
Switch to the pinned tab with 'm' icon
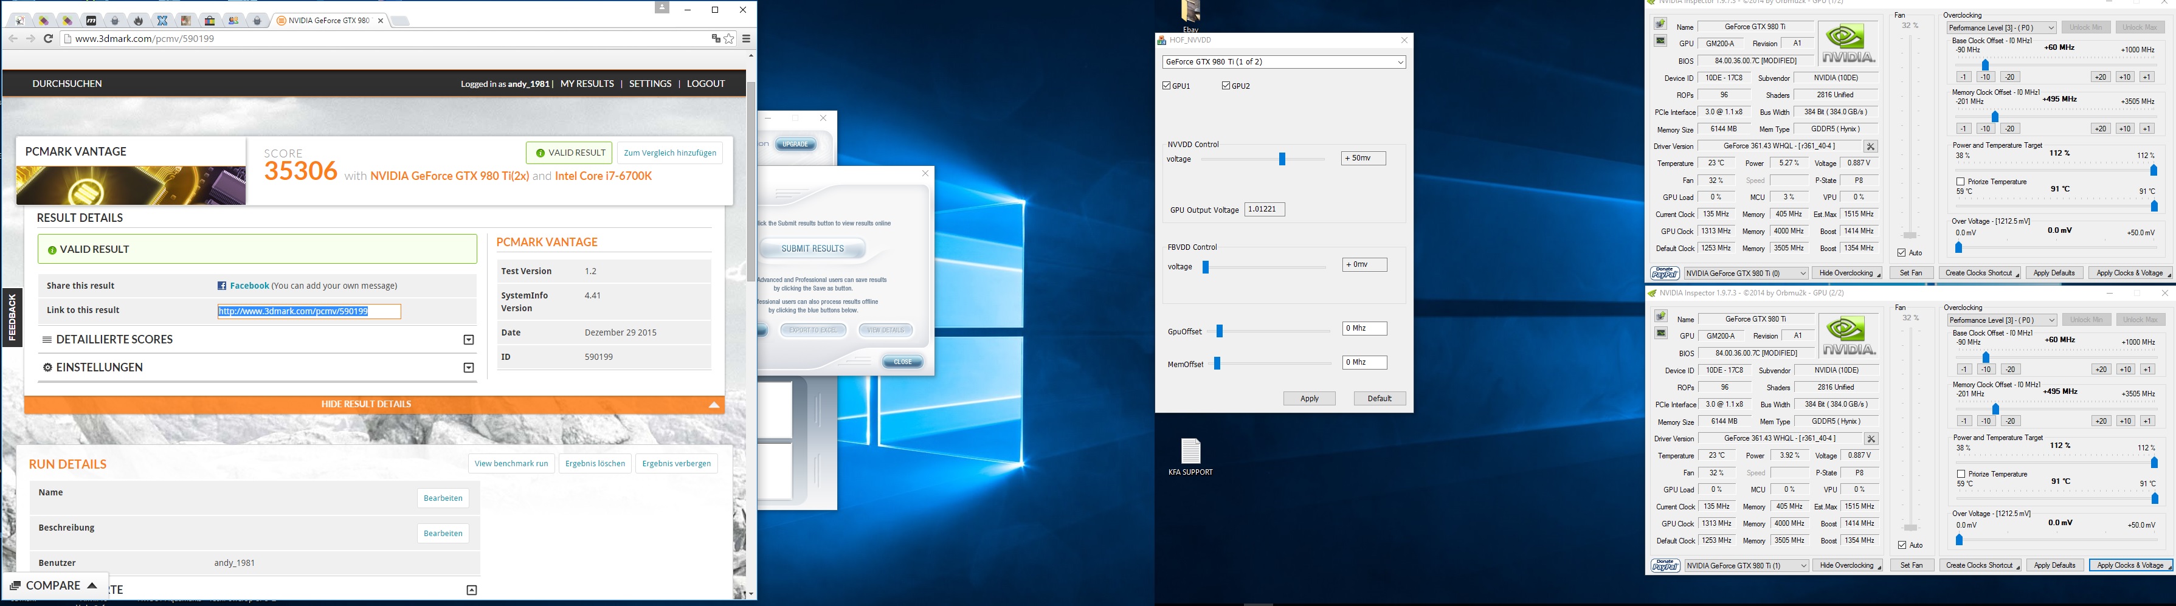coord(91,20)
